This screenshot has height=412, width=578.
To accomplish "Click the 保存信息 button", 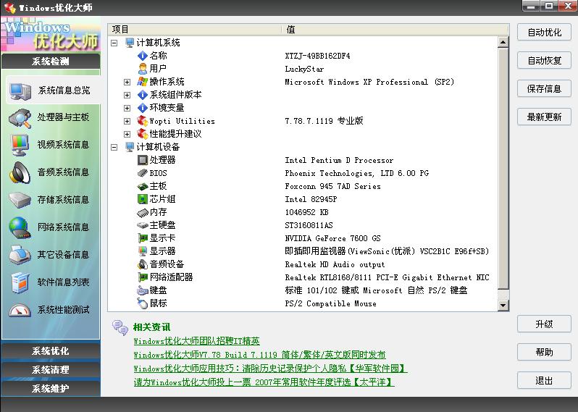I will 544,89.
